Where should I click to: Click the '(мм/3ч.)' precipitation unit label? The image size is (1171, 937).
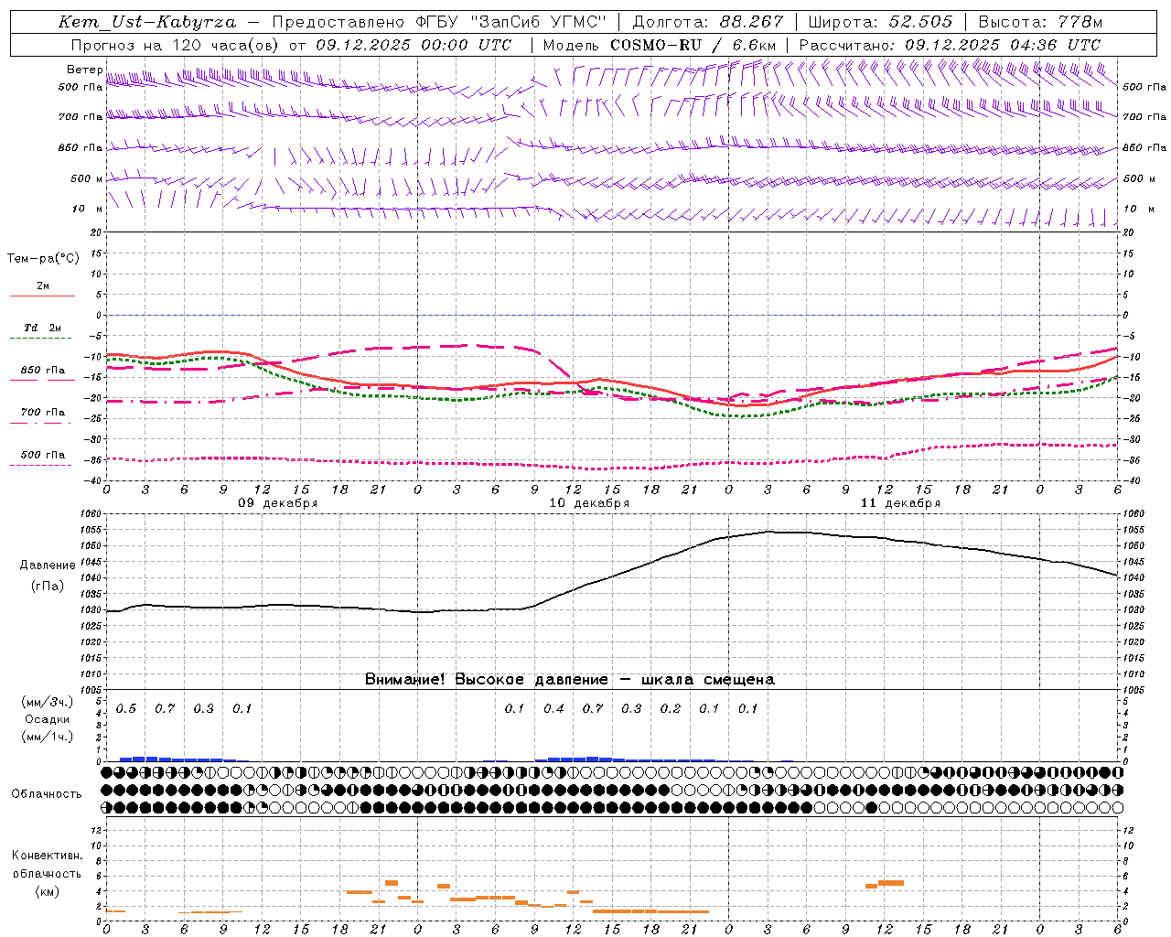click(x=48, y=702)
